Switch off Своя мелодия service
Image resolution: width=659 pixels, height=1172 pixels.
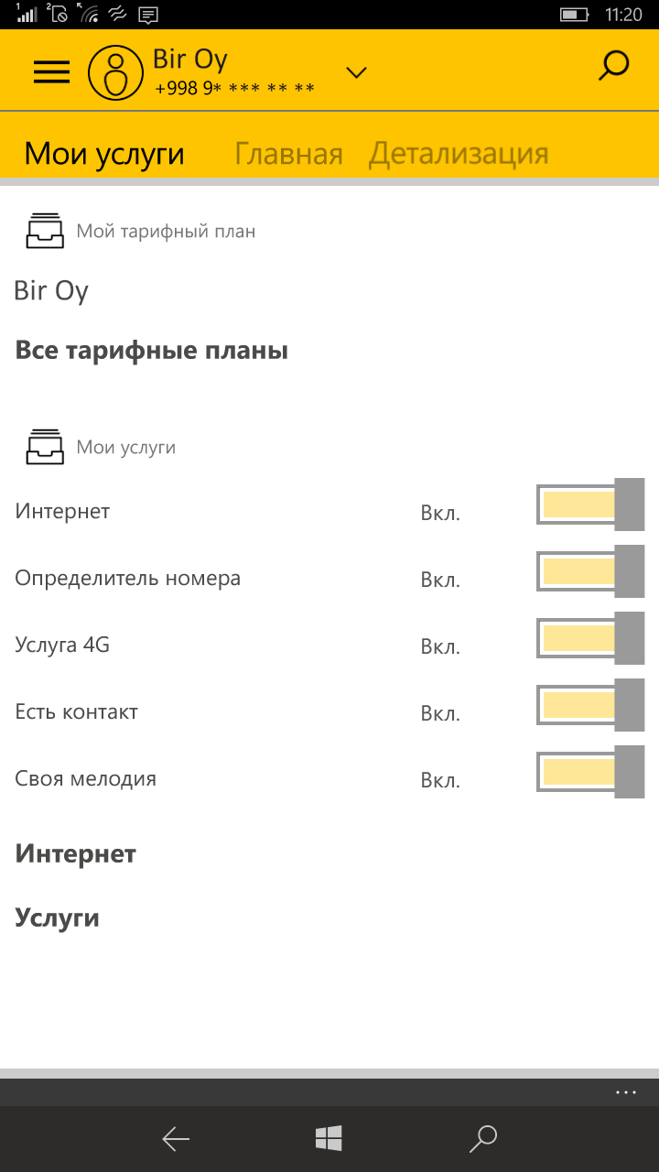coord(590,772)
